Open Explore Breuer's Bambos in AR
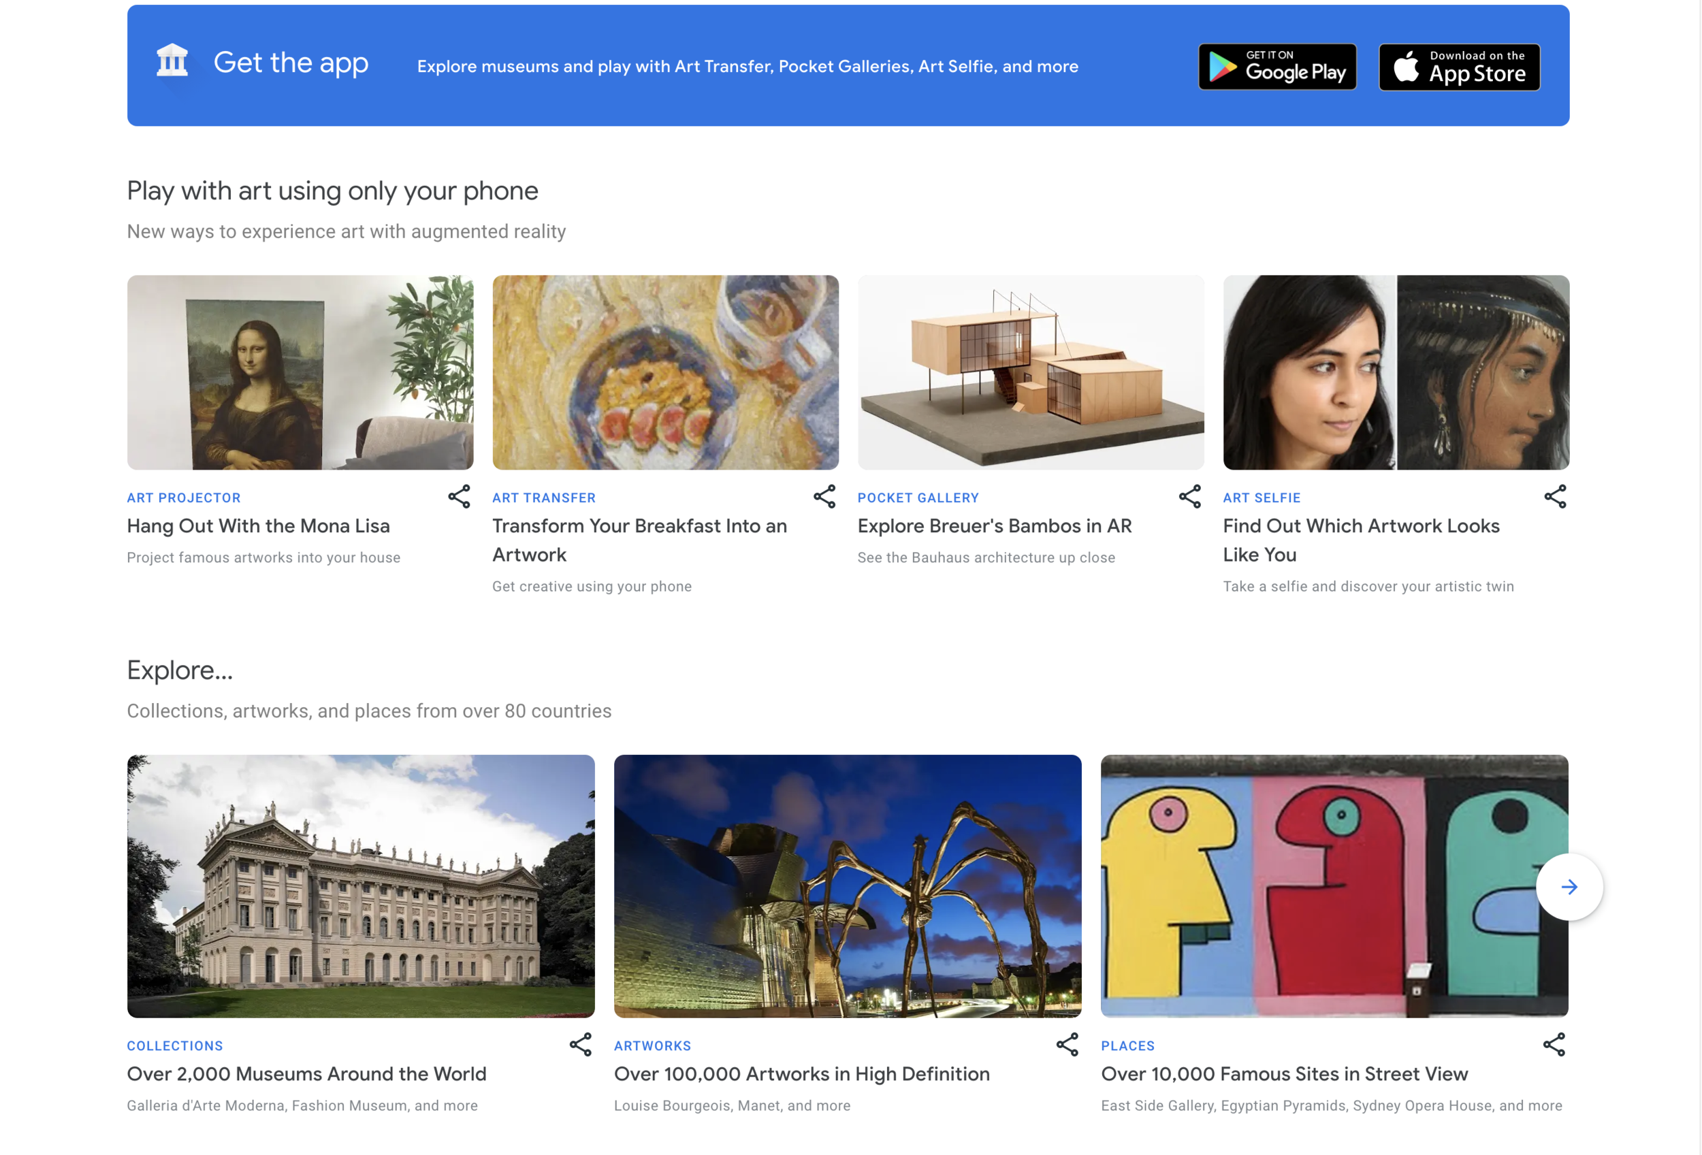 coord(995,526)
